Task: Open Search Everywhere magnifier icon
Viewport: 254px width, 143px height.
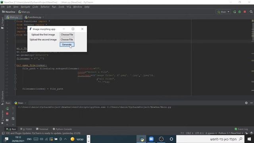Action: [251, 12]
